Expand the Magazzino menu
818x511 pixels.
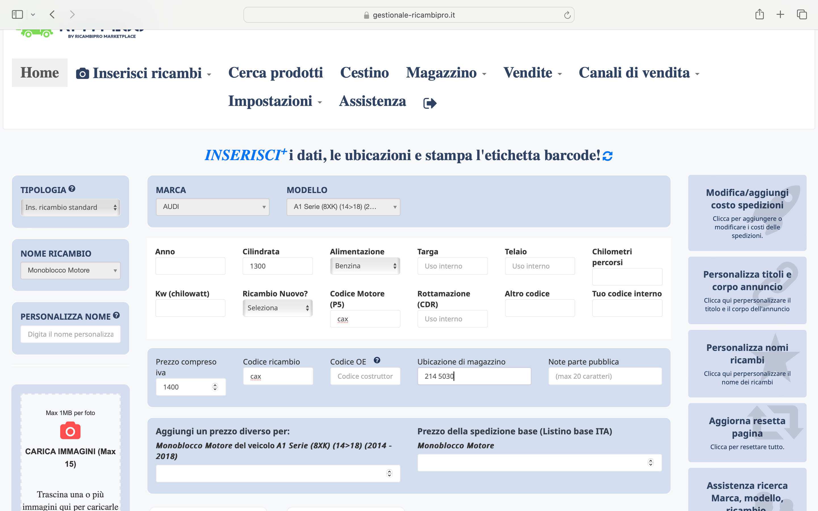446,73
